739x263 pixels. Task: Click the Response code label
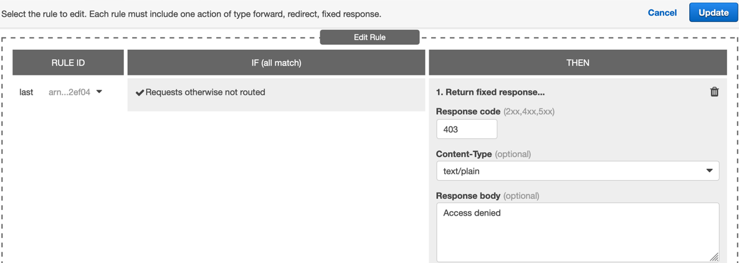[x=468, y=112]
